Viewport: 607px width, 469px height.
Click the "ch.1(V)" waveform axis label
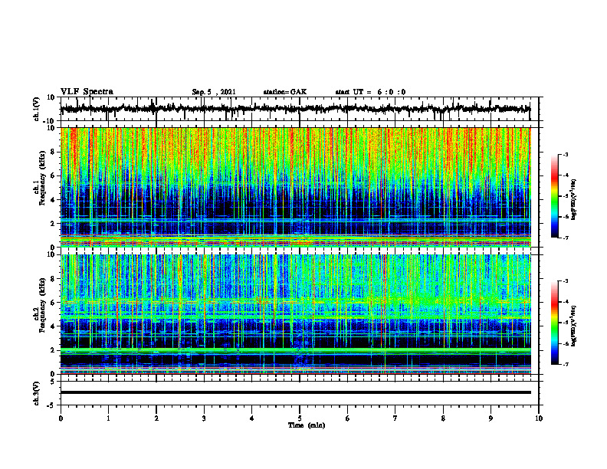[x=36, y=109]
